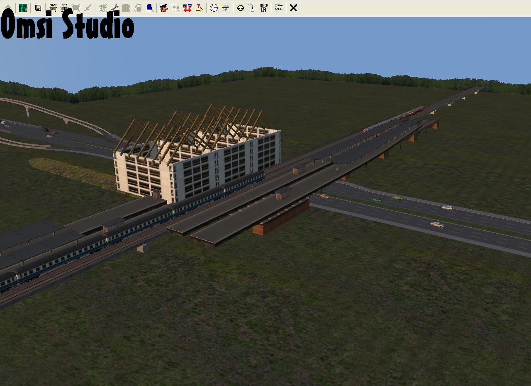Click the steering wheel icon
The image size is (531, 386).
(240, 8)
